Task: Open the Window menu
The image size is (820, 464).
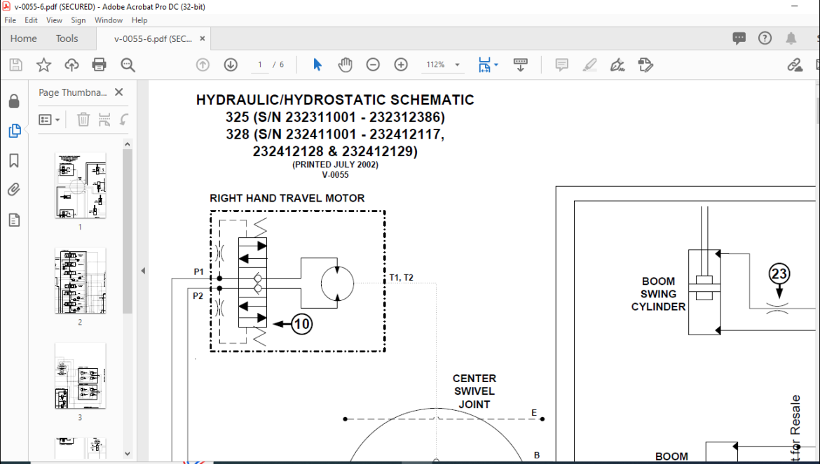Action: (x=108, y=20)
